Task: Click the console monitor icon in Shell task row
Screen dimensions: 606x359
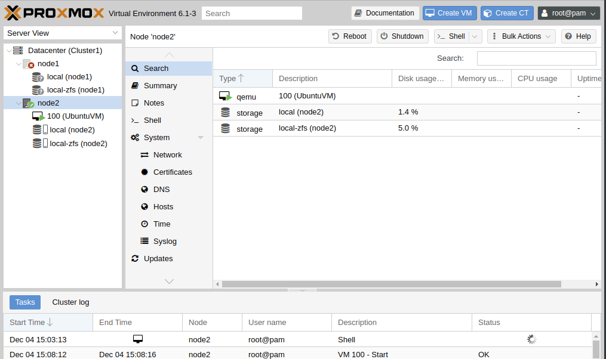Action: click(137, 339)
